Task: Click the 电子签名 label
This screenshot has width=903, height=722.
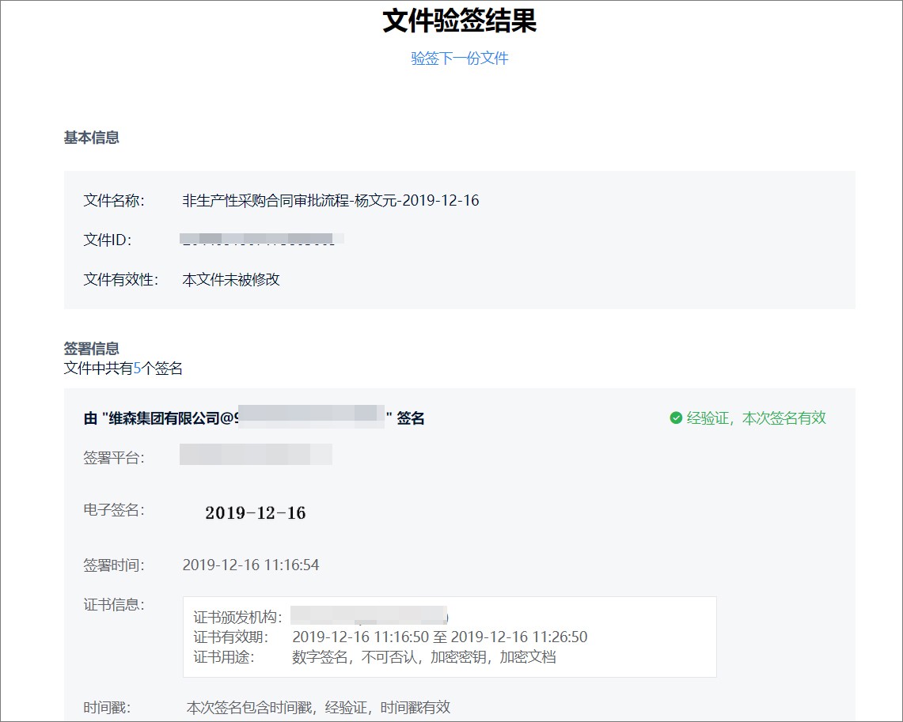Action: (114, 510)
